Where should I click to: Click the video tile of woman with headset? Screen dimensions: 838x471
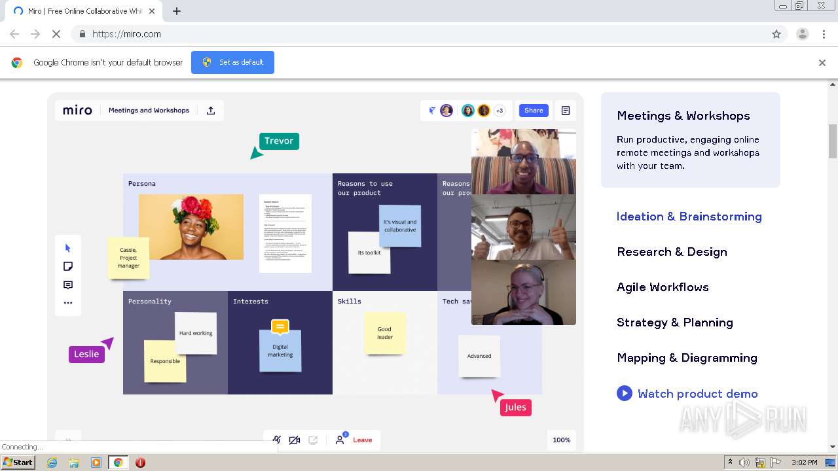tap(524, 292)
